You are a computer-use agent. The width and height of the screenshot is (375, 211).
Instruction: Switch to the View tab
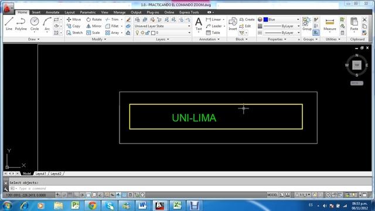click(104, 12)
